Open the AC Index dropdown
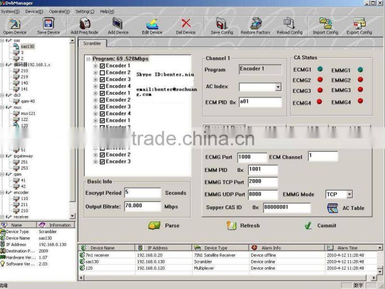 click(278, 87)
